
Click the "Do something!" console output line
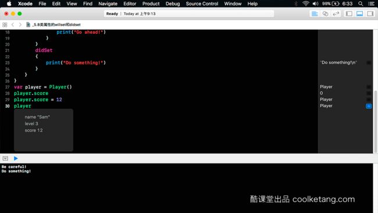pos(16,171)
